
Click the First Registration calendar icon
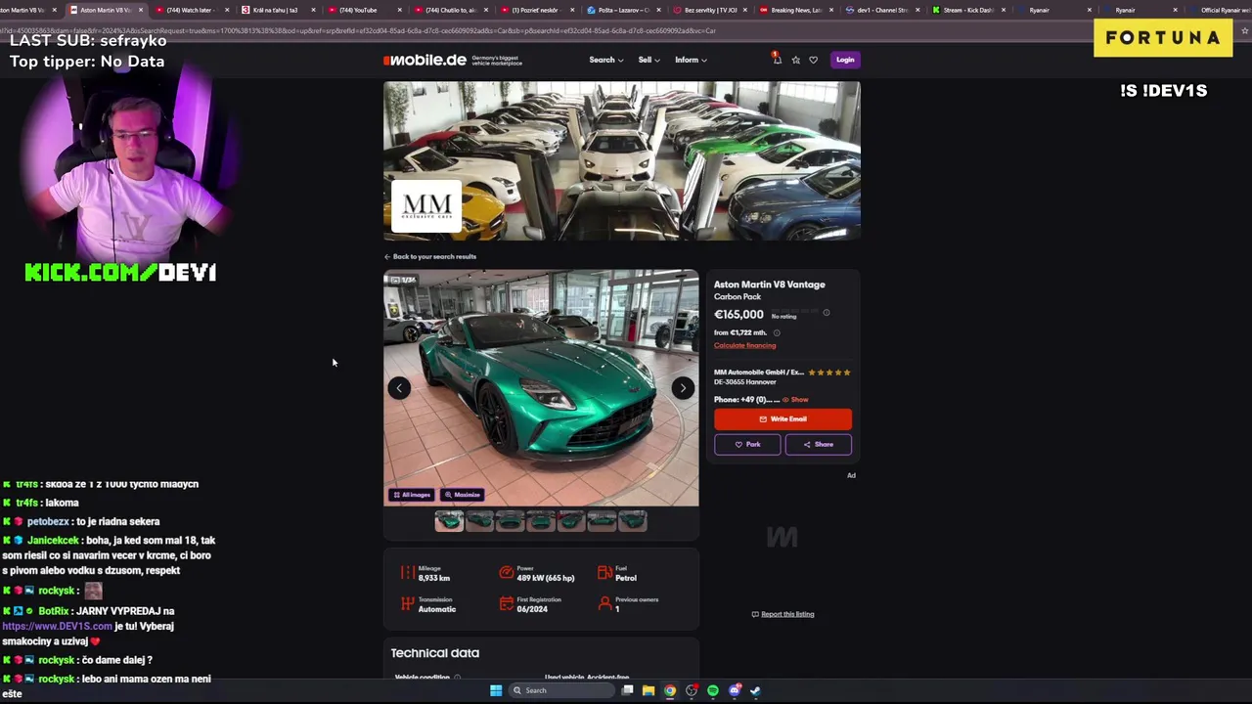click(x=506, y=604)
